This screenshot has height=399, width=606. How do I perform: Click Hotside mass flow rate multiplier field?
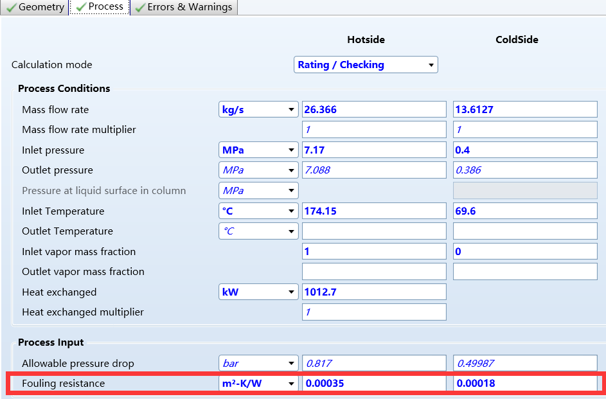tap(374, 129)
